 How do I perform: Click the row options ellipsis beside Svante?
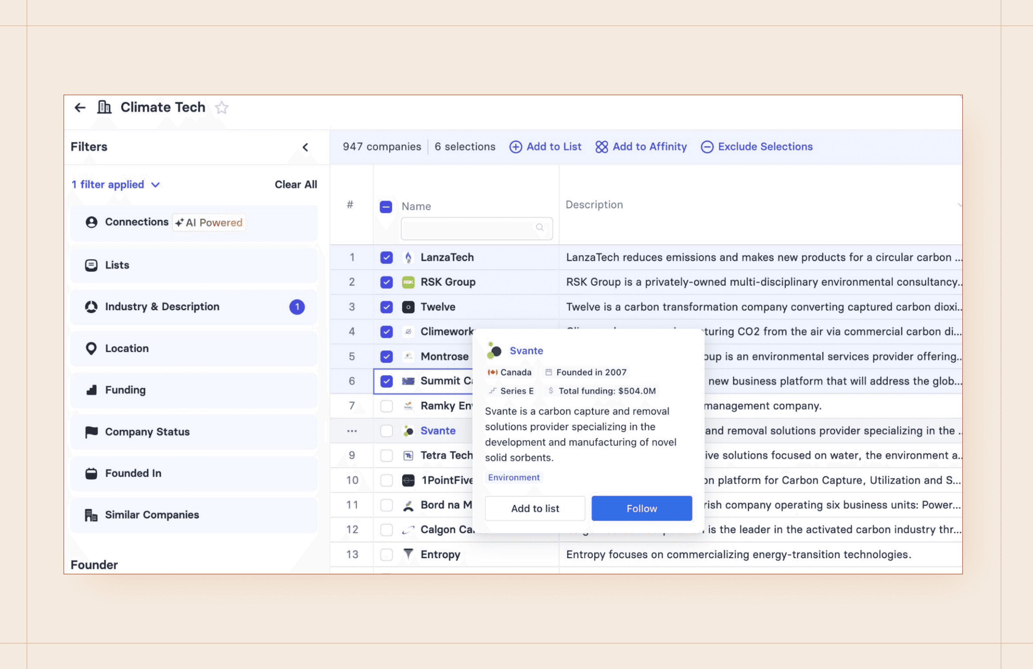[x=351, y=431]
